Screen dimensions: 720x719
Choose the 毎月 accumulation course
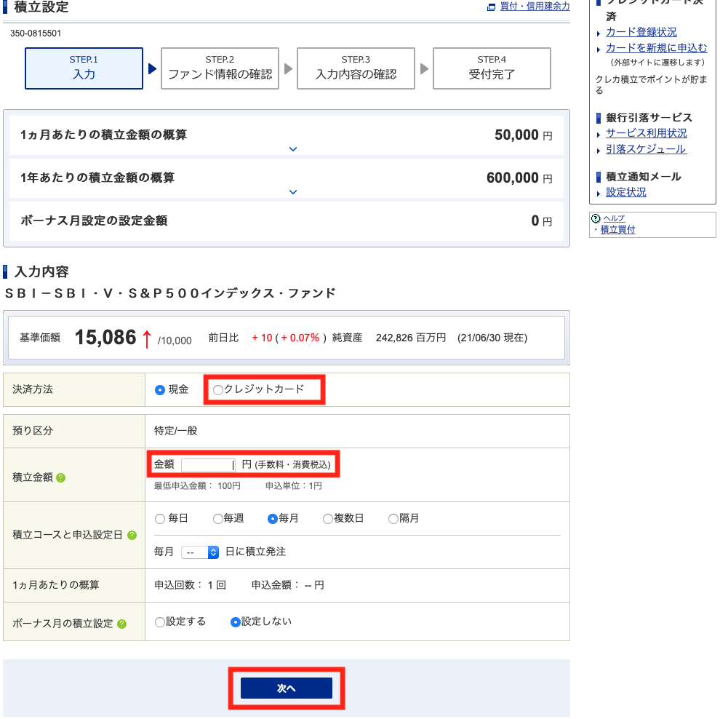272,519
